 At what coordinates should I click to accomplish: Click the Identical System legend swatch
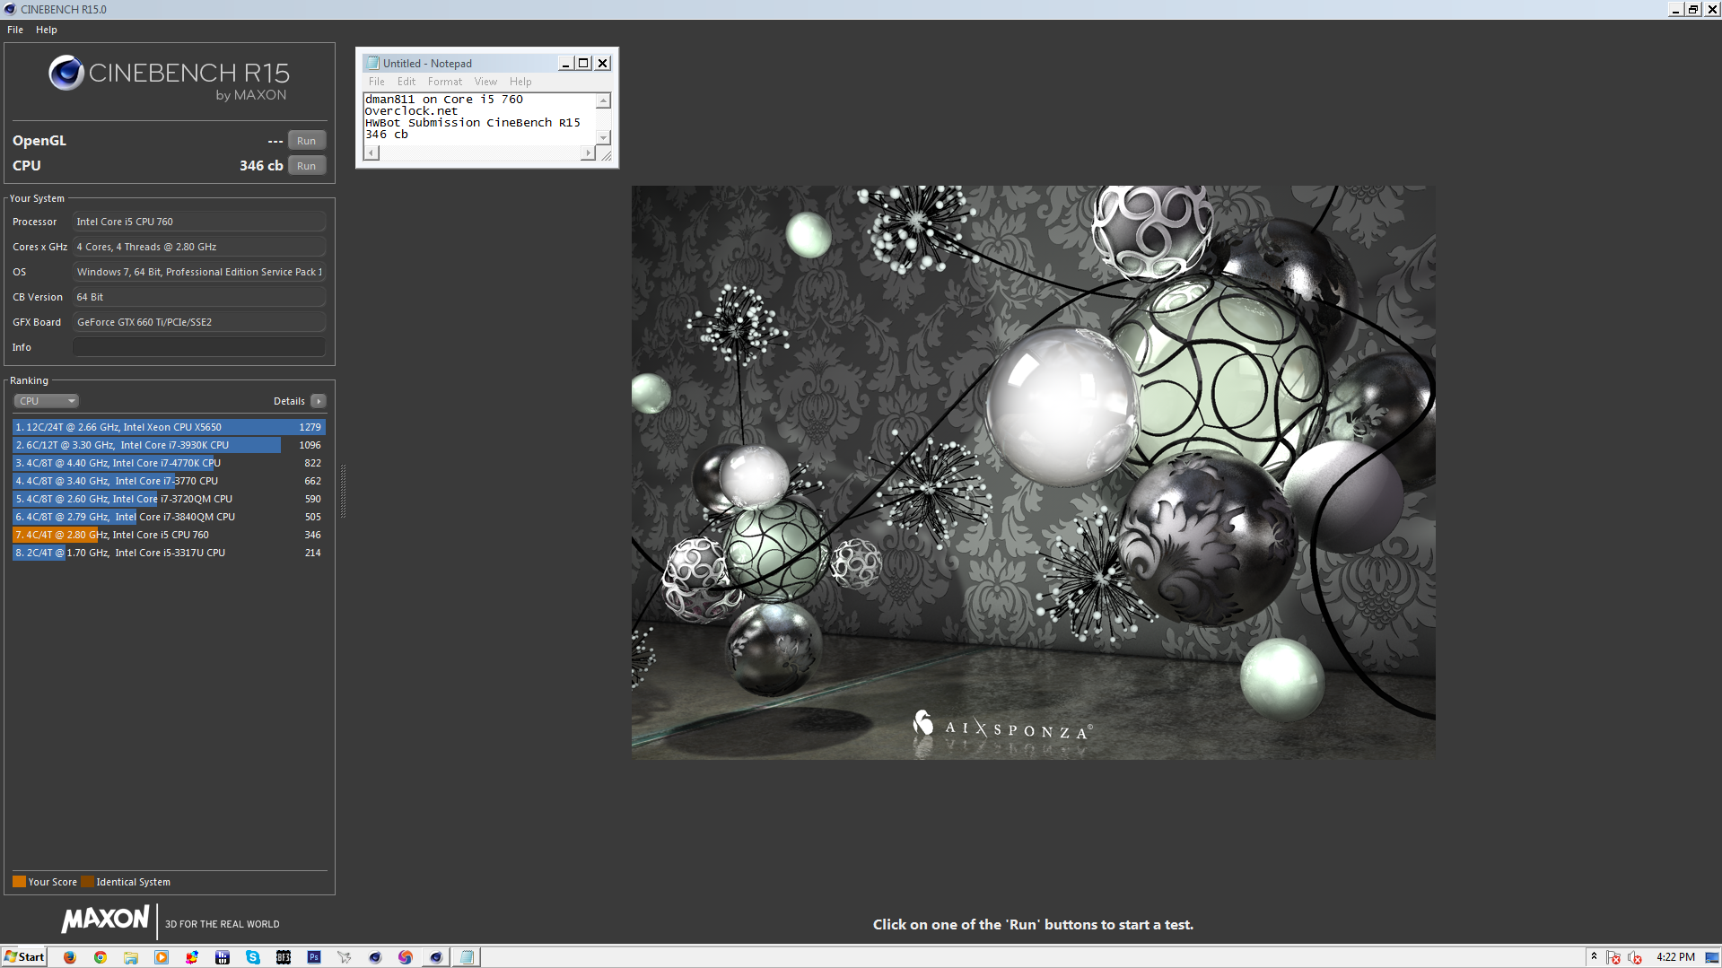[x=87, y=882]
